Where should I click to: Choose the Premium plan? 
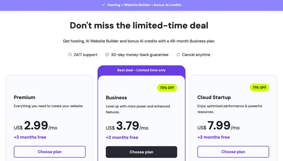[50, 152]
